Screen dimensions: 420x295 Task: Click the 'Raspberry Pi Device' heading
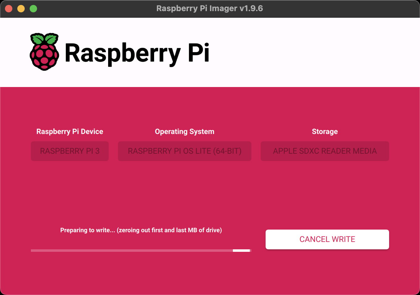70,131
